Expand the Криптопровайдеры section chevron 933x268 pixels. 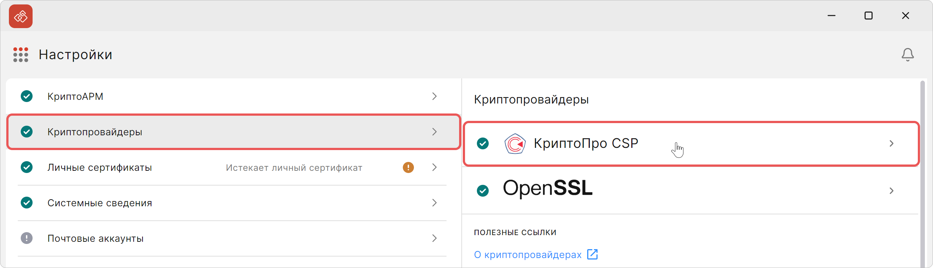click(434, 132)
